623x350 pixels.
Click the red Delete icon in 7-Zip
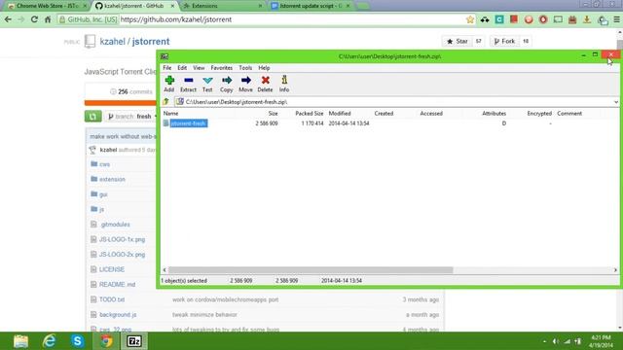pyautogui.click(x=265, y=85)
